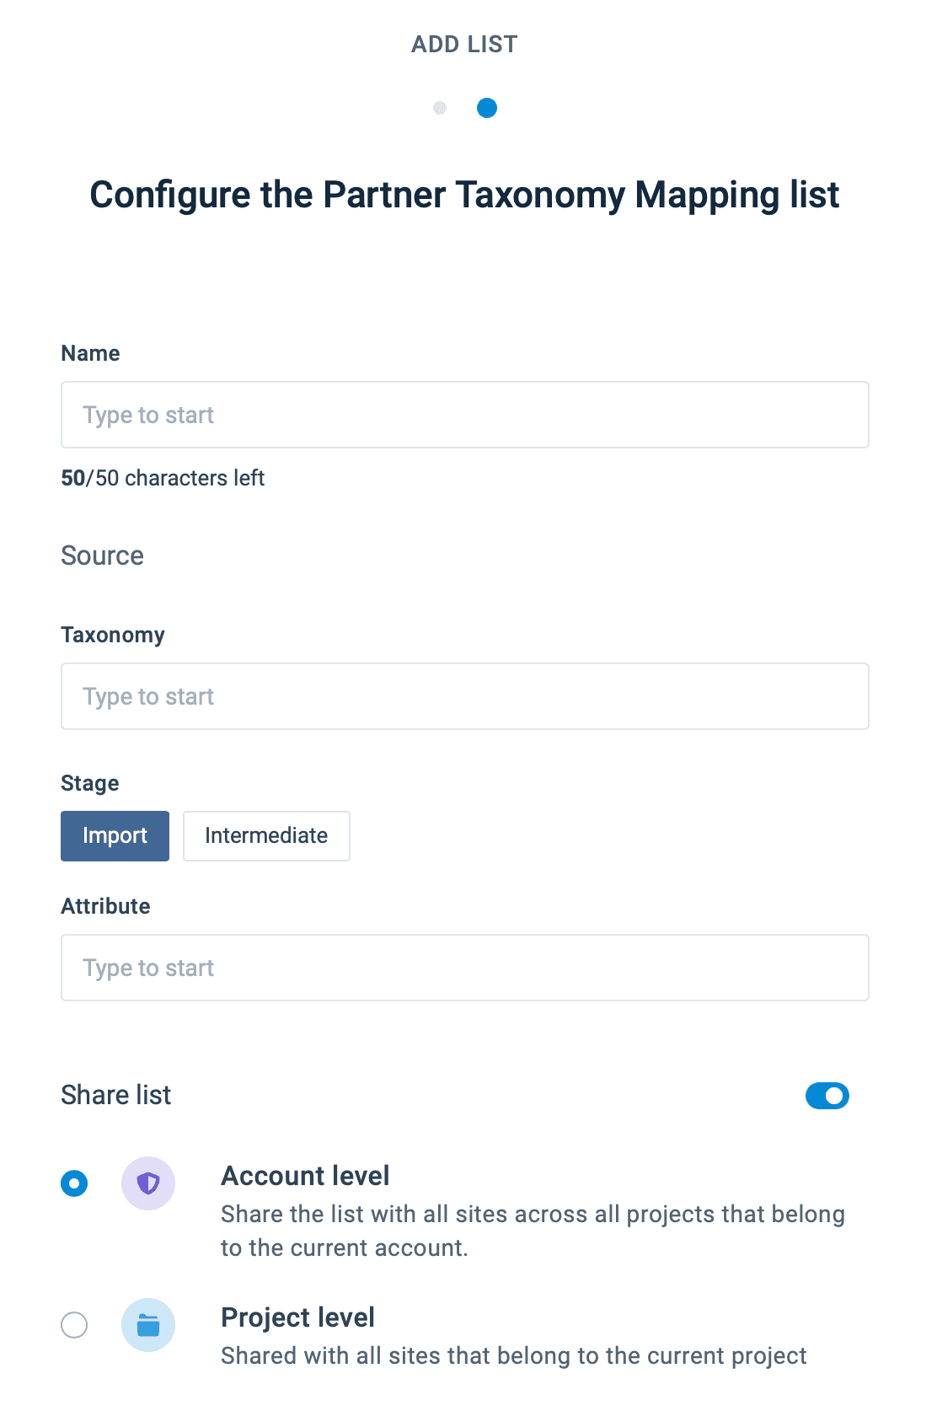Click the Project level heading text
Viewport: 937px width, 1411px height.
click(x=297, y=1317)
